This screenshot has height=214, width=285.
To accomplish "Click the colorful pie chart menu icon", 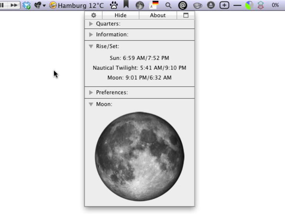I will 249,5.
